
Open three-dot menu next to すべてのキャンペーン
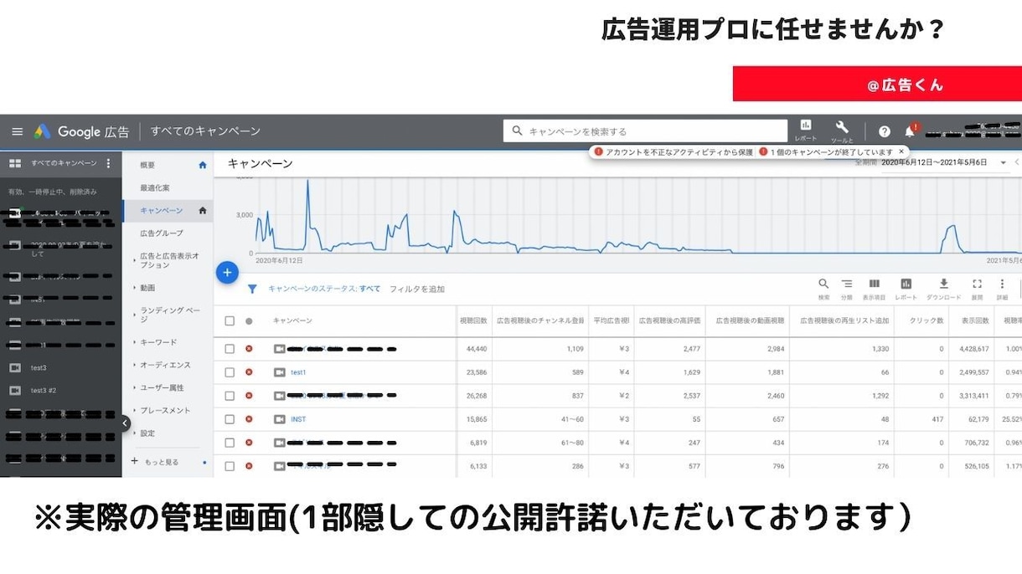(108, 163)
